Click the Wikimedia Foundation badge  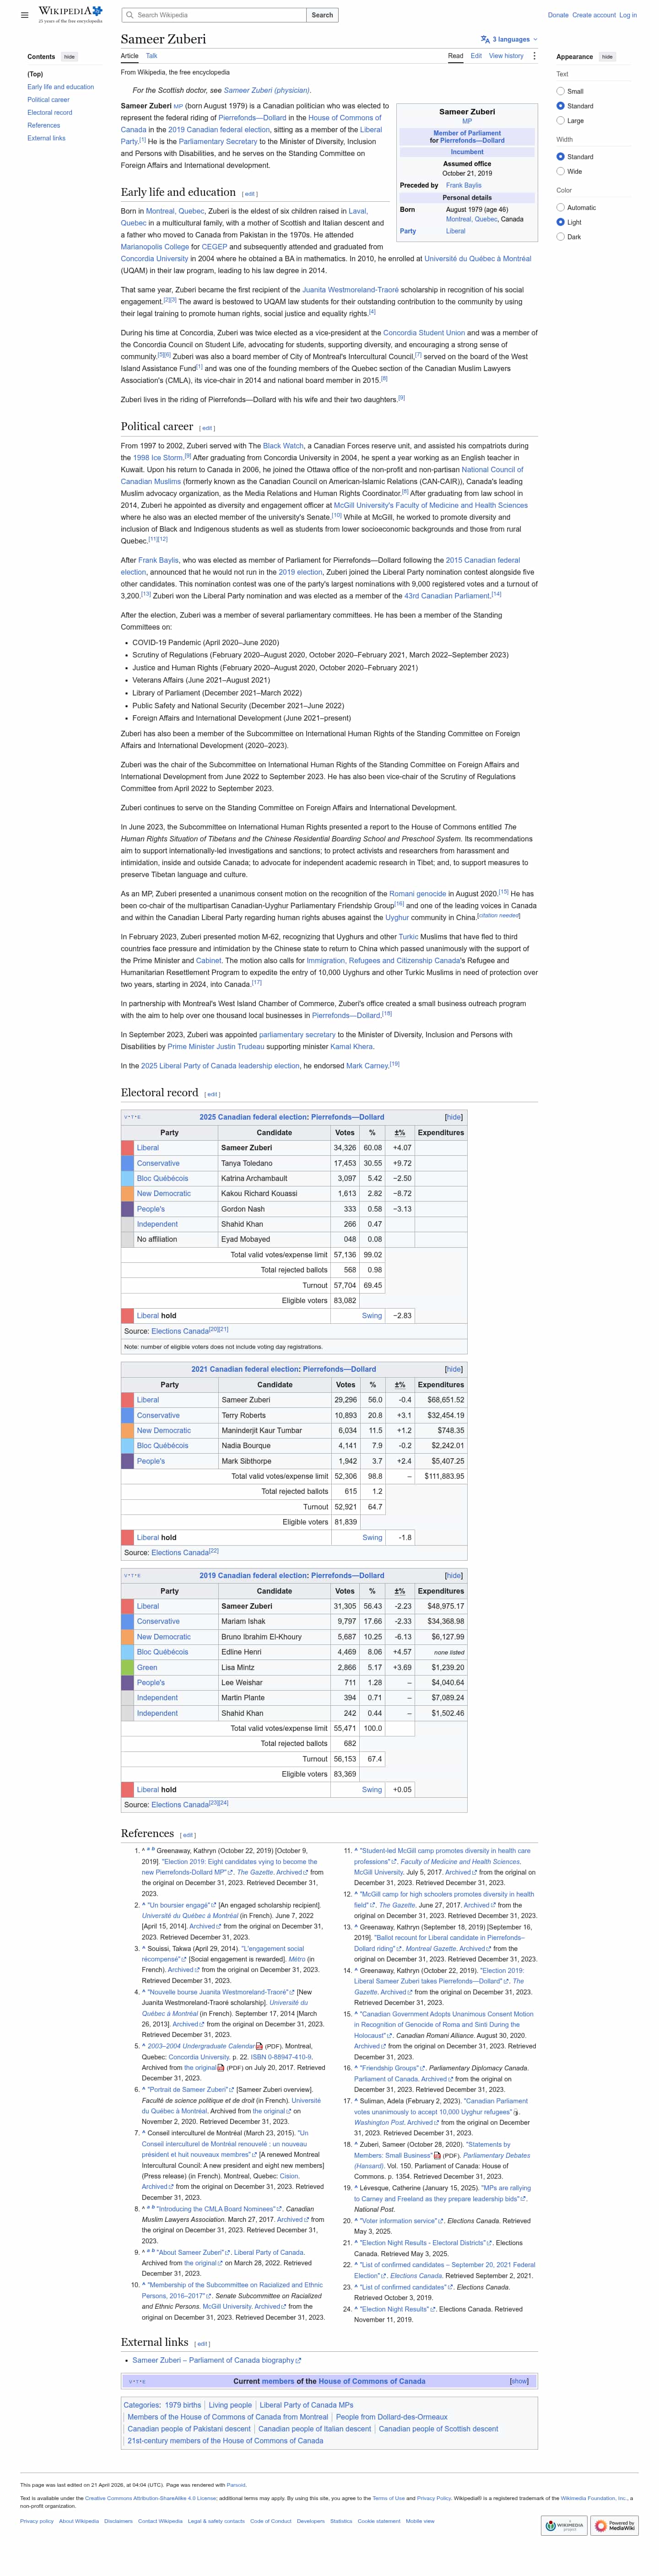point(564,2525)
